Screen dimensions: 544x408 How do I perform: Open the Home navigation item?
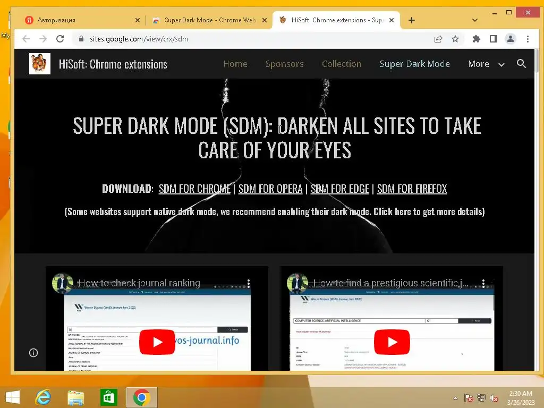click(235, 64)
